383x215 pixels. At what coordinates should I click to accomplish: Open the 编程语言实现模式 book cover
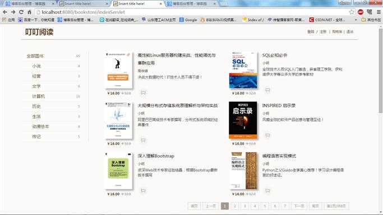(x=244, y=171)
